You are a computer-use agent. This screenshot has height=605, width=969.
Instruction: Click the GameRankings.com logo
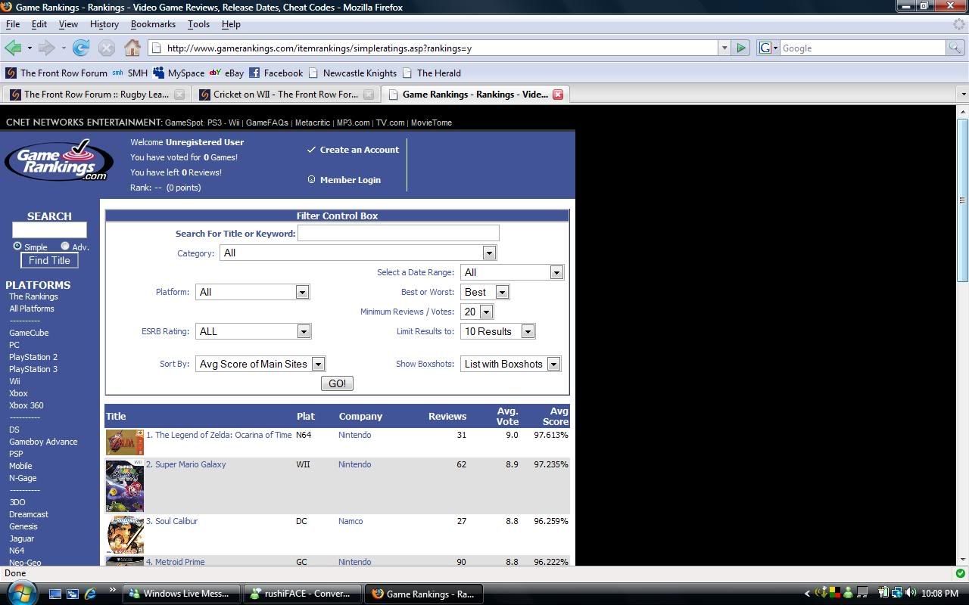59,160
